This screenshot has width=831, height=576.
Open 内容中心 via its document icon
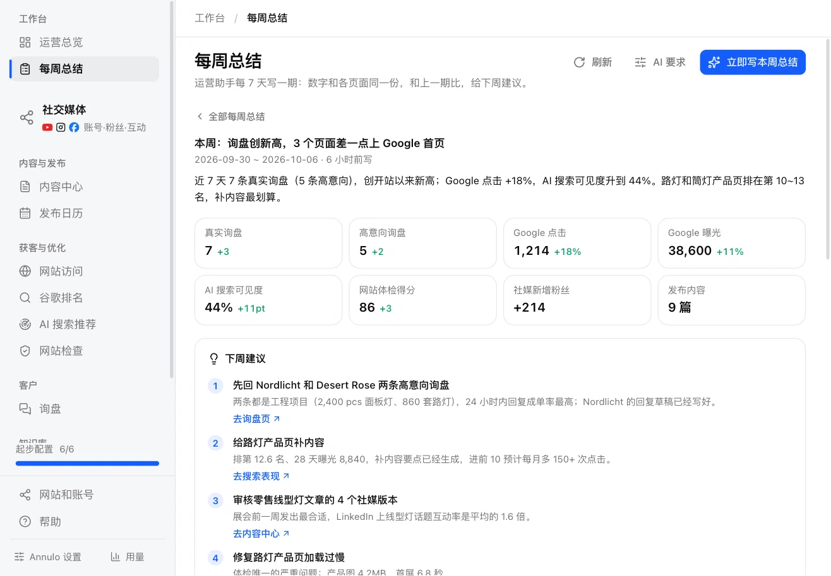point(25,187)
